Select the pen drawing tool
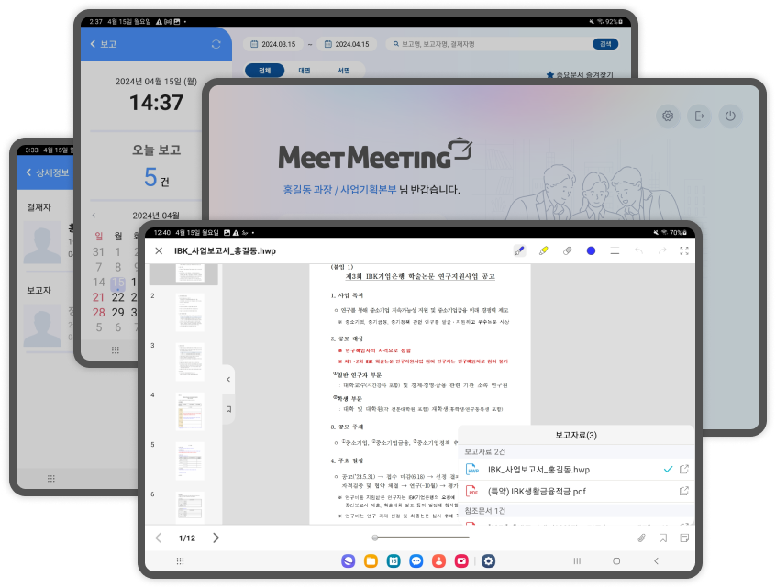 click(519, 251)
